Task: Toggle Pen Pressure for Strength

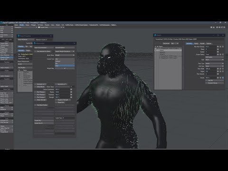Action: click(40, 97)
